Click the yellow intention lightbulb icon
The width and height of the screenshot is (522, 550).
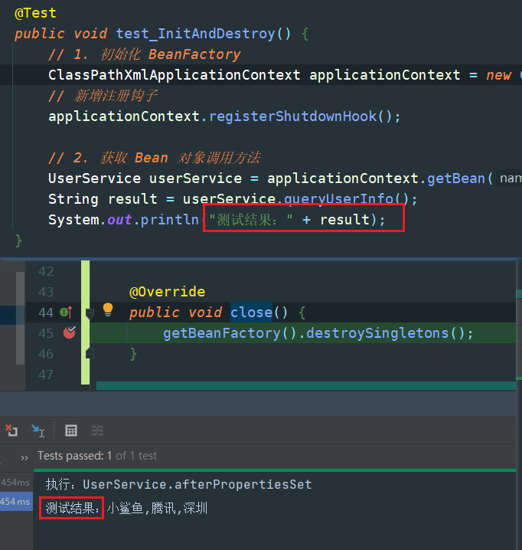[x=108, y=310]
